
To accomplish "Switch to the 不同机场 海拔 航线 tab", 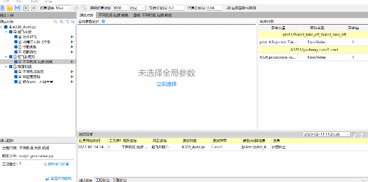I will point(113,15).
